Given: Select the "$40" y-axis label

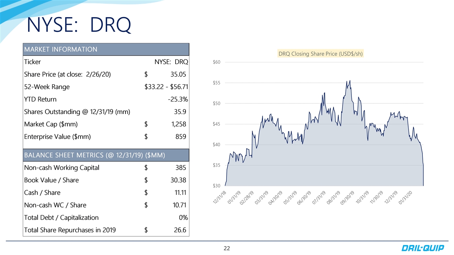Looking at the screenshot, I should click(x=216, y=144).
